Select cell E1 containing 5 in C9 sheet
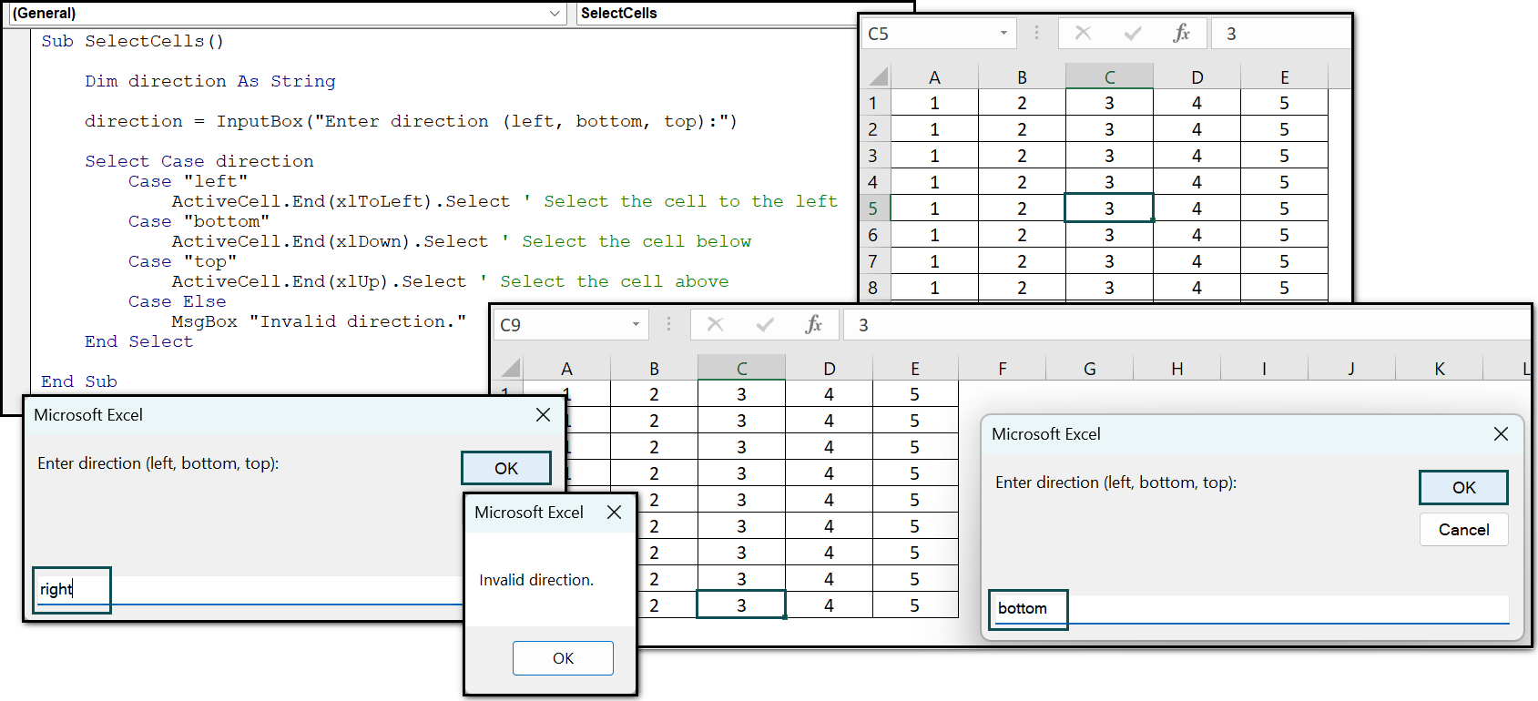 click(914, 394)
